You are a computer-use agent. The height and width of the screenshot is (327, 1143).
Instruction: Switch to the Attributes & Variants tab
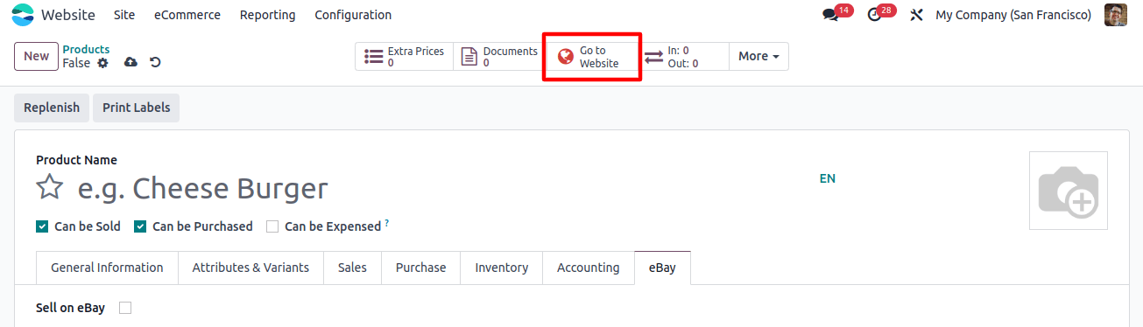pos(250,268)
